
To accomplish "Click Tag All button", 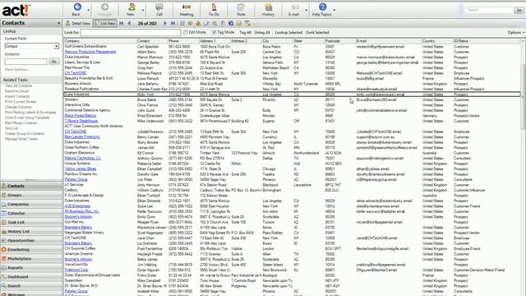I will click(x=245, y=33).
